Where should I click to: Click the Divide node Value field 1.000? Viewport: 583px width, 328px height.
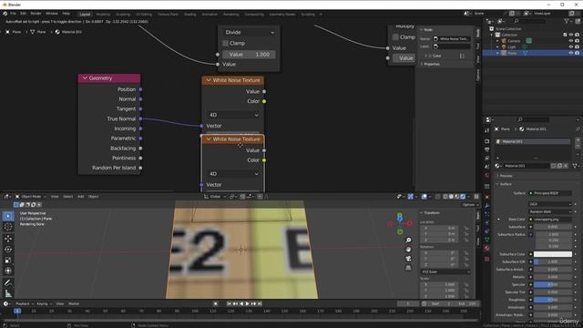click(x=249, y=55)
